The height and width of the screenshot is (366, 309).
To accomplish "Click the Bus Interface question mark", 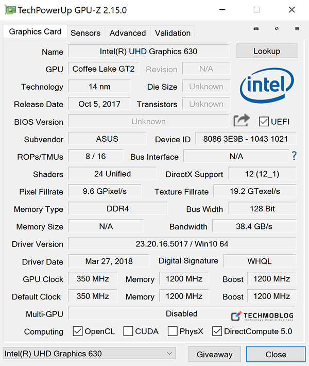I will pyautogui.click(x=294, y=156).
